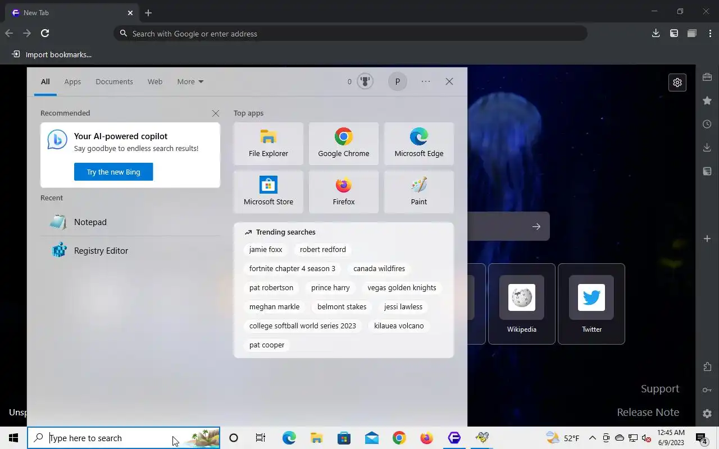Open passwords key icon in sidebar

point(707,390)
